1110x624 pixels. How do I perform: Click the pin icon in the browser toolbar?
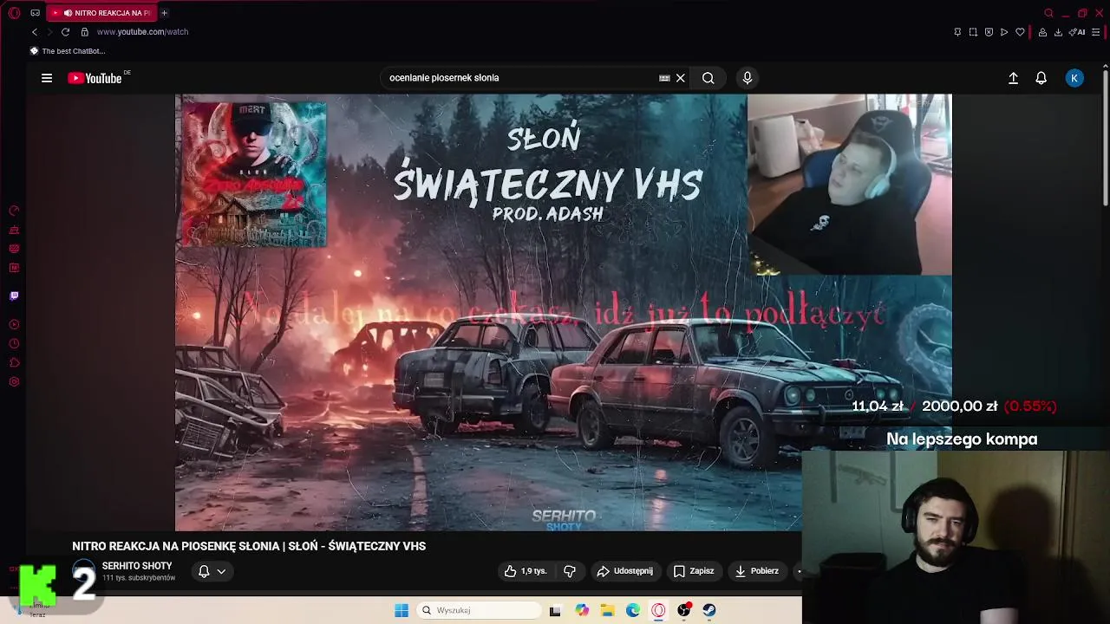tap(957, 32)
